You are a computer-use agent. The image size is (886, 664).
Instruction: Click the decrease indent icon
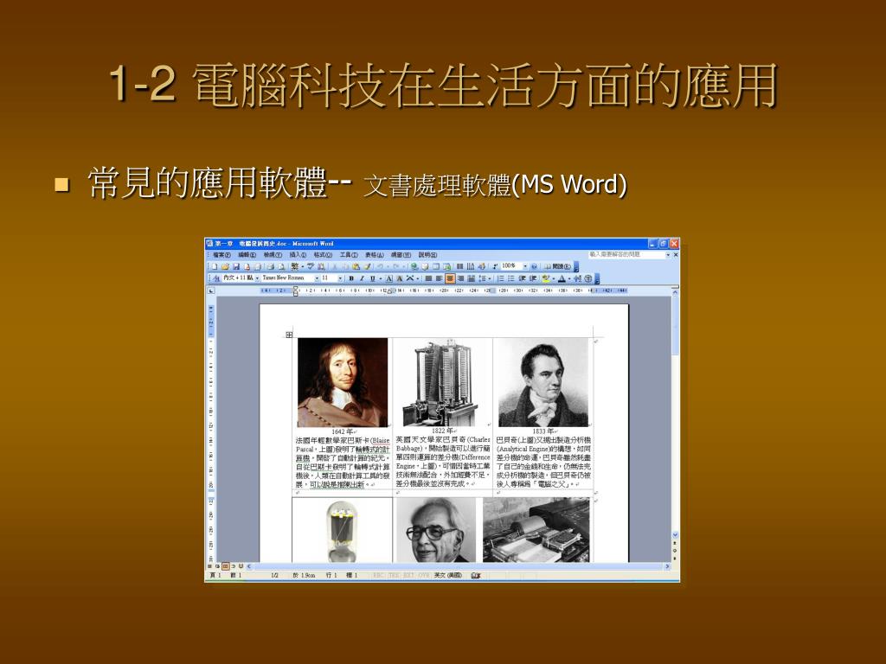(x=522, y=278)
